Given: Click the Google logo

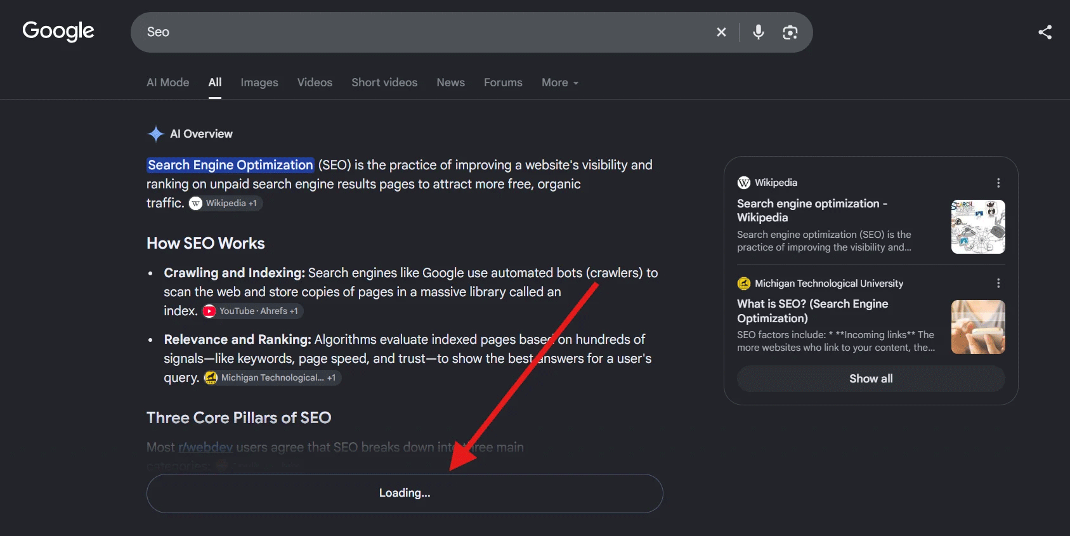Looking at the screenshot, I should pos(58,31).
